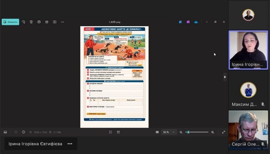Click muted microphone icon of Максим Д...
Image resolution: width=270 pixels, height=154 pixels.
pos(263,104)
